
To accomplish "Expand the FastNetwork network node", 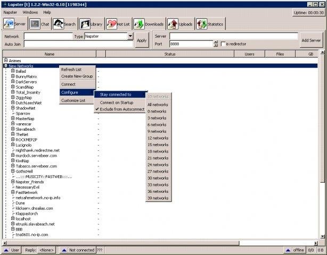I will (x=13, y=192).
